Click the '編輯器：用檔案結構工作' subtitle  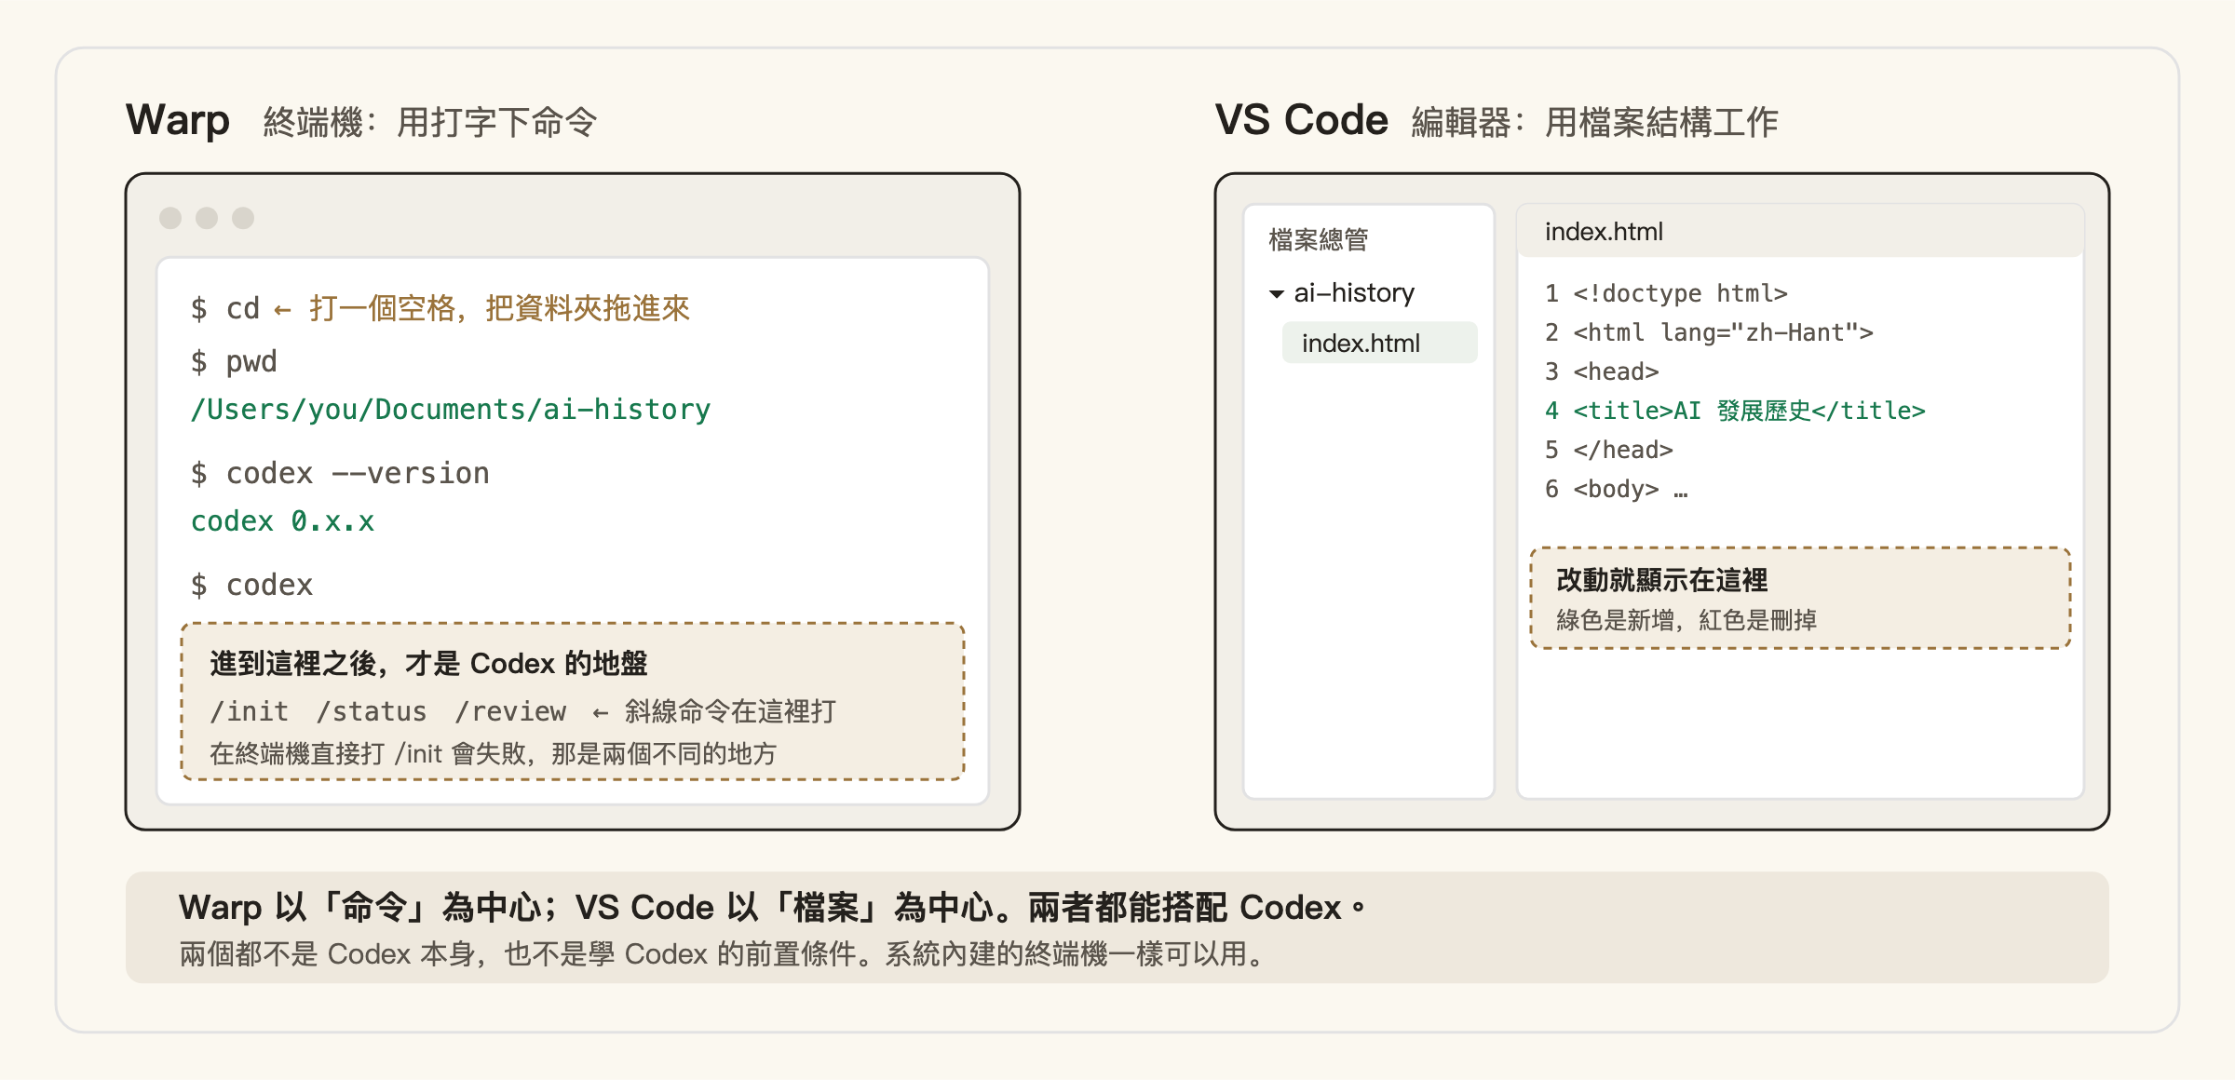[1595, 122]
